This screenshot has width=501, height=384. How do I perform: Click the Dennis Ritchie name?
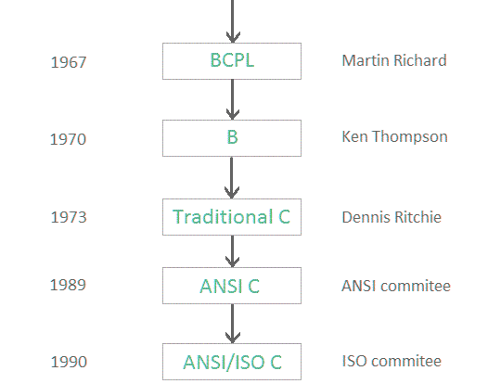(392, 217)
